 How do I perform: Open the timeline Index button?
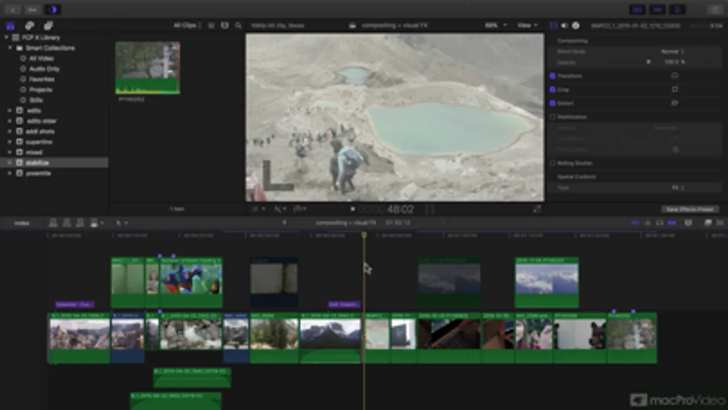[21, 223]
